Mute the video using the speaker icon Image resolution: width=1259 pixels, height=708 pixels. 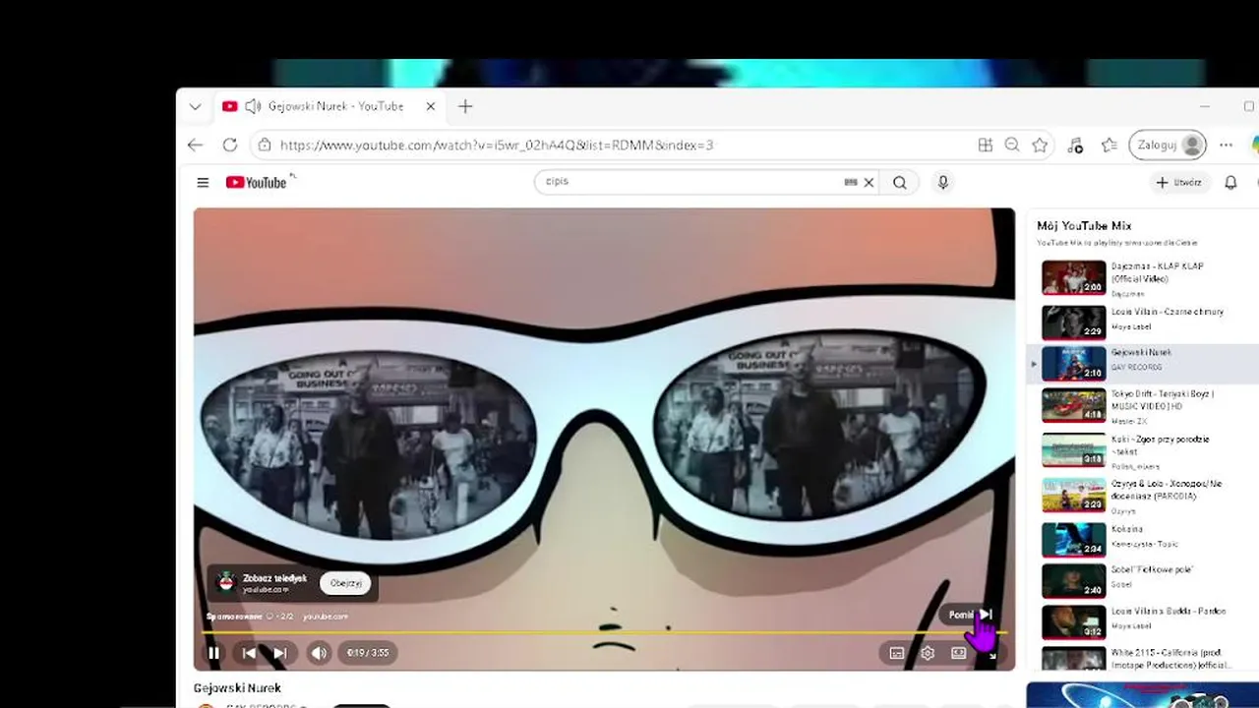click(x=319, y=653)
